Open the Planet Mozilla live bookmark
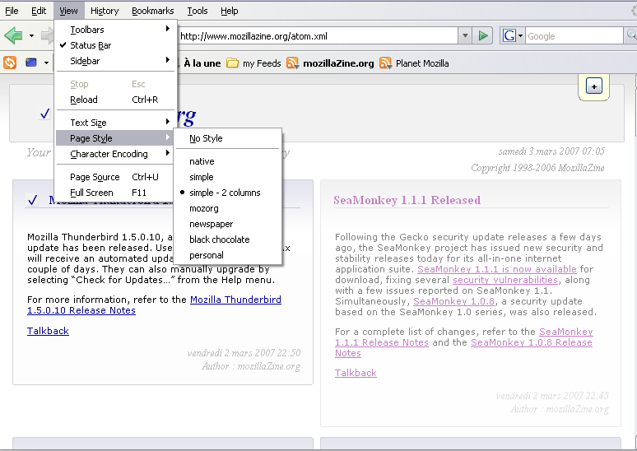The width and height of the screenshot is (637, 451). tap(414, 63)
